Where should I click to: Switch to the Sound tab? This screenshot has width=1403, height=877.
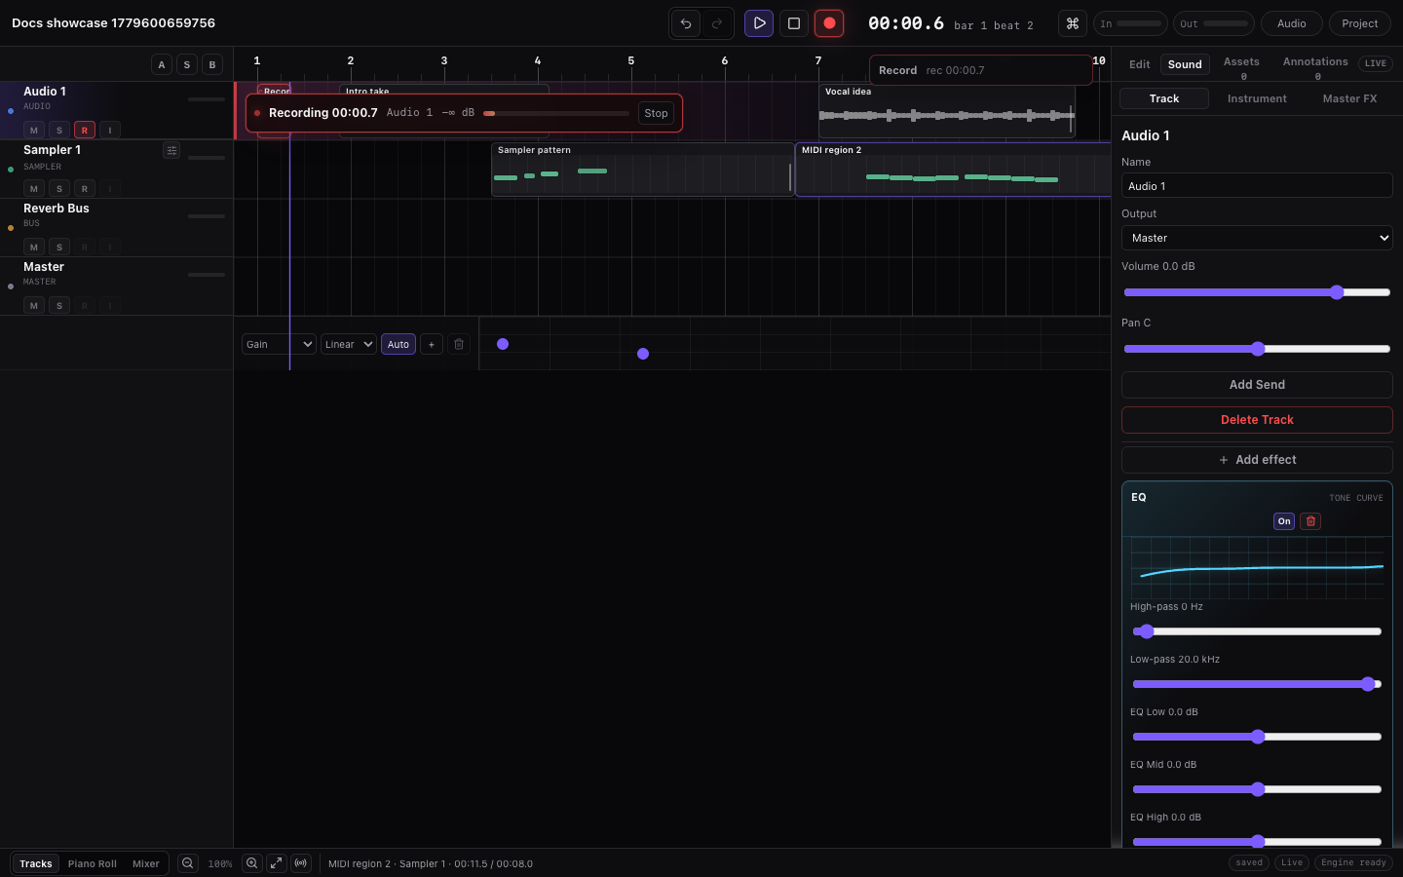pyautogui.click(x=1185, y=64)
